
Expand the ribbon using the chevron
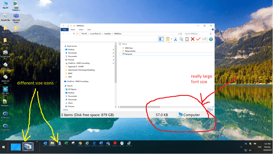209,29
